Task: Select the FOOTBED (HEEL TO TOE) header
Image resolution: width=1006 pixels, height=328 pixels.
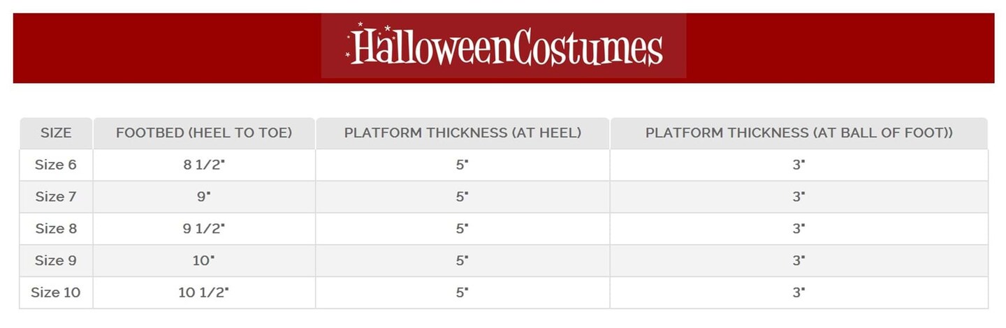Action: pyautogui.click(x=204, y=133)
